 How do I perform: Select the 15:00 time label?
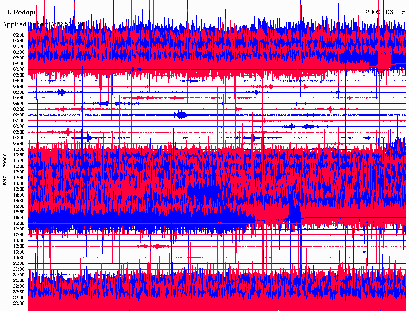pos(19,207)
